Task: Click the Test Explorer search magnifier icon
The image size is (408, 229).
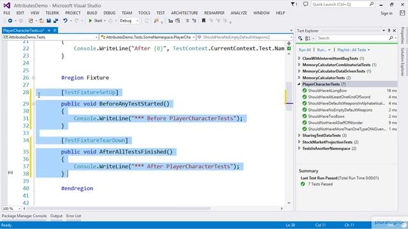Action: 391,38
